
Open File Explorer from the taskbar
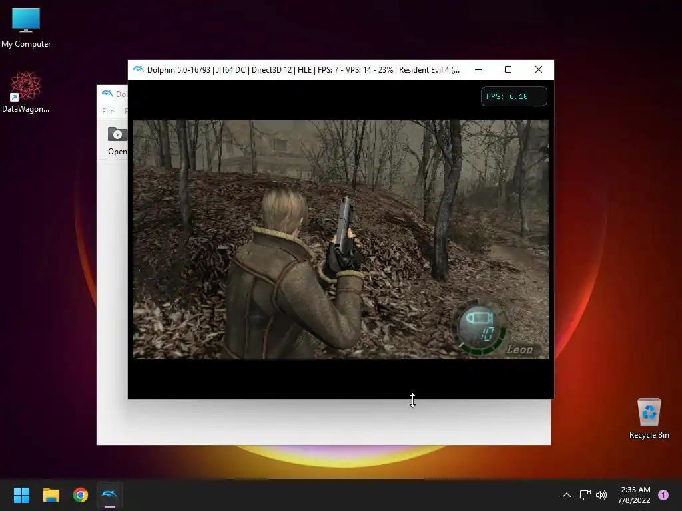51,495
